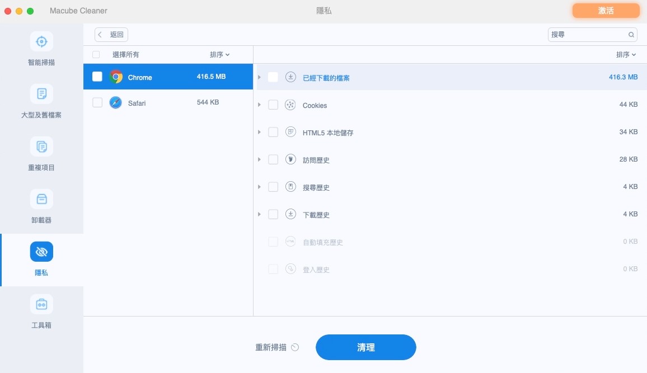Open the 卸載器 uninstaller icon
Viewport: 647px width, 373px height.
(x=41, y=199)
